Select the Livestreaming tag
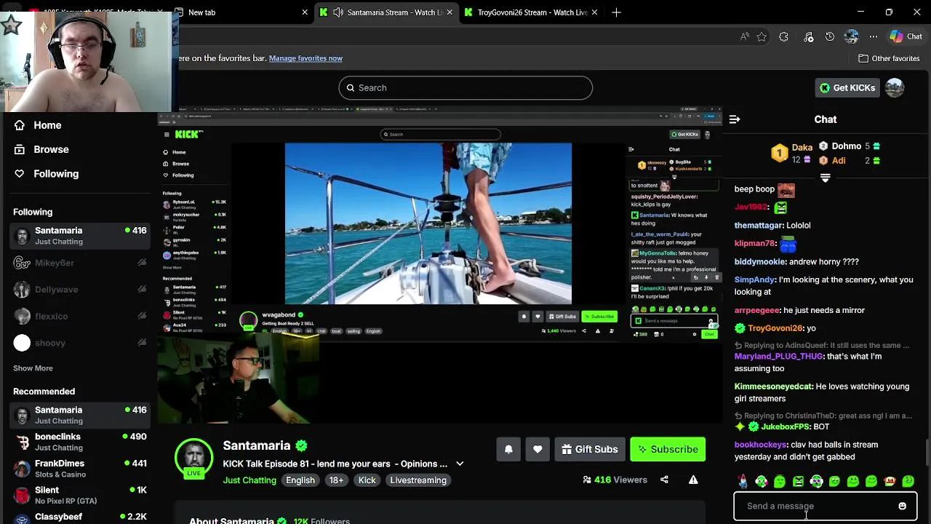Screen dimensions: 931x524 click(x=418, y=480)
